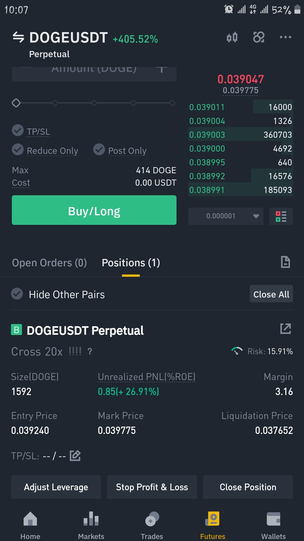
Task: Enable the TP/SL checkbox
Action: coord(18,130)
